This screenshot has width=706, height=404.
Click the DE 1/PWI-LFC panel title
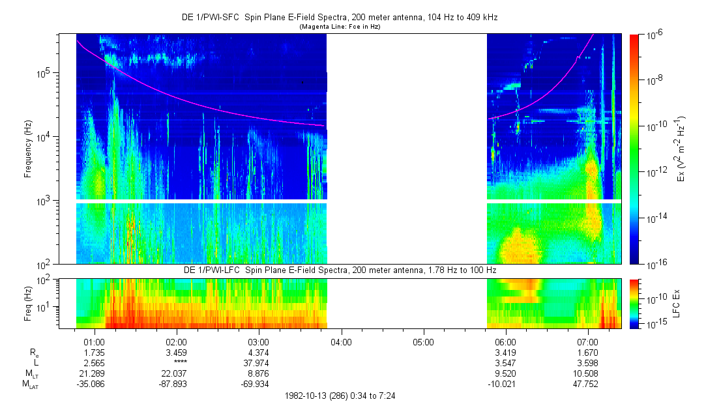[339, 270]
